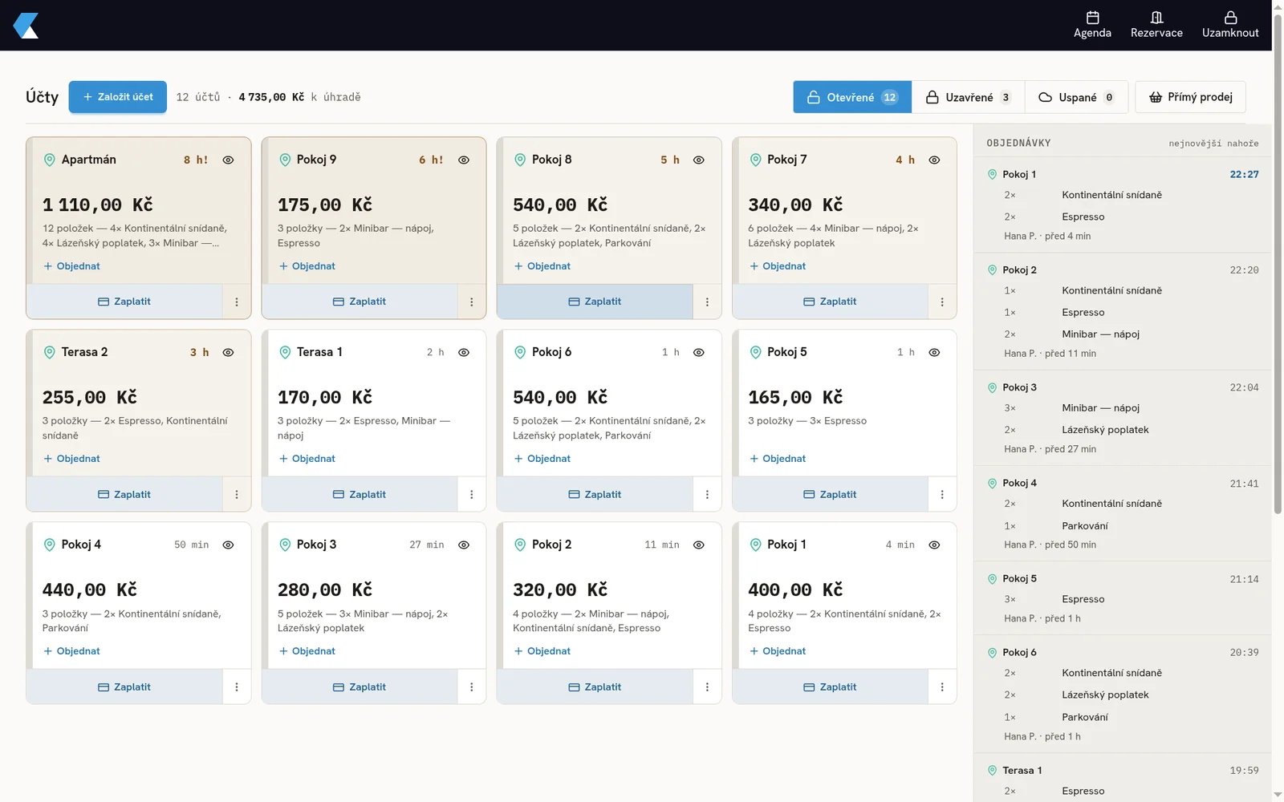Click Objednat link on Pokoj 5 card
This screenshot has width=1284, height=802.
point(778,459)
